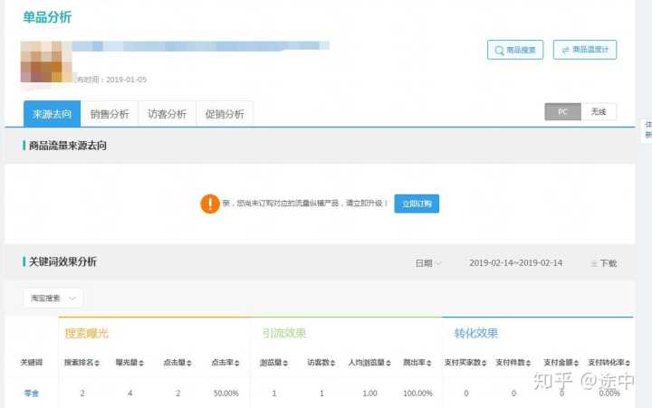Switch device toggle to 无线

(x=598, y=112)
